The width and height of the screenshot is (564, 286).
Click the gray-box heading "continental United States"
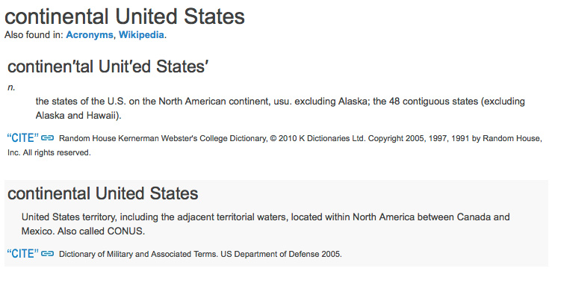click(x=103, y=193)
